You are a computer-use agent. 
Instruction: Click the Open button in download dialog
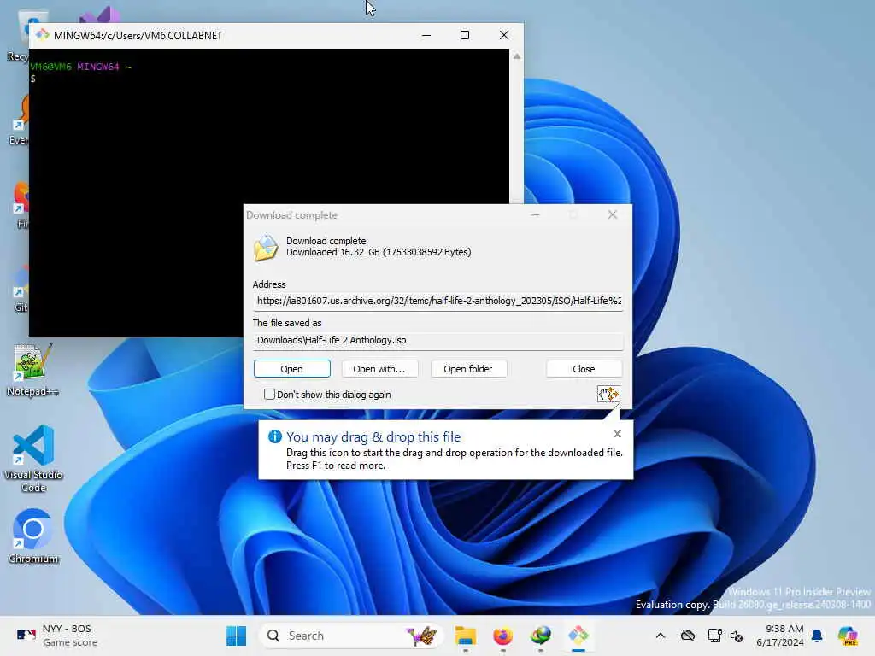click(x=291, y=369)
